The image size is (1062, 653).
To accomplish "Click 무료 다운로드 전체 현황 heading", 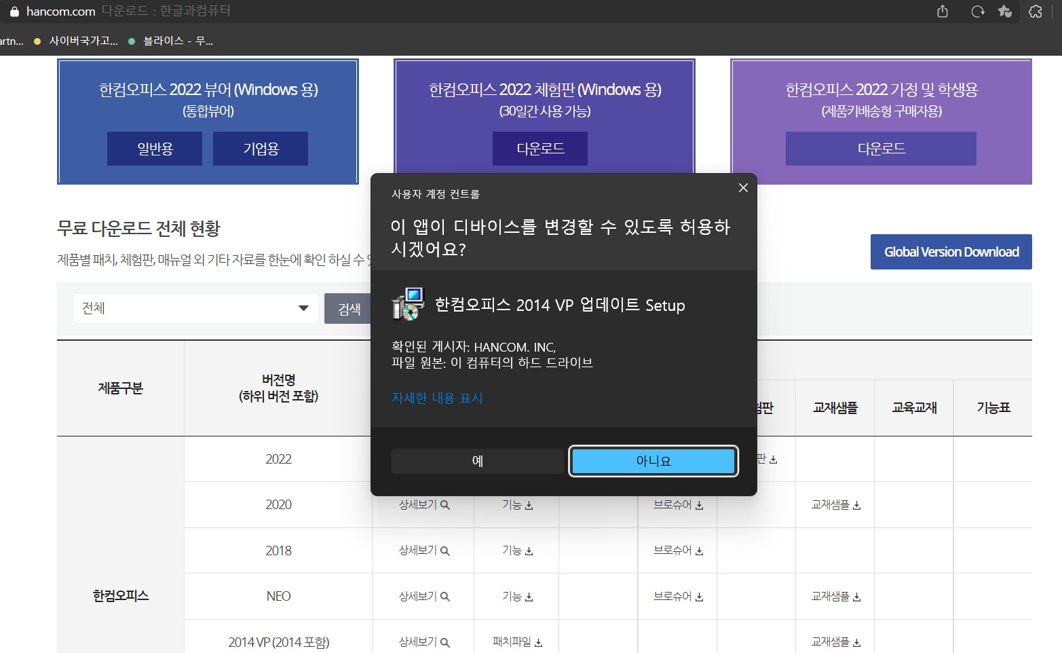I will tap(138, 229).
